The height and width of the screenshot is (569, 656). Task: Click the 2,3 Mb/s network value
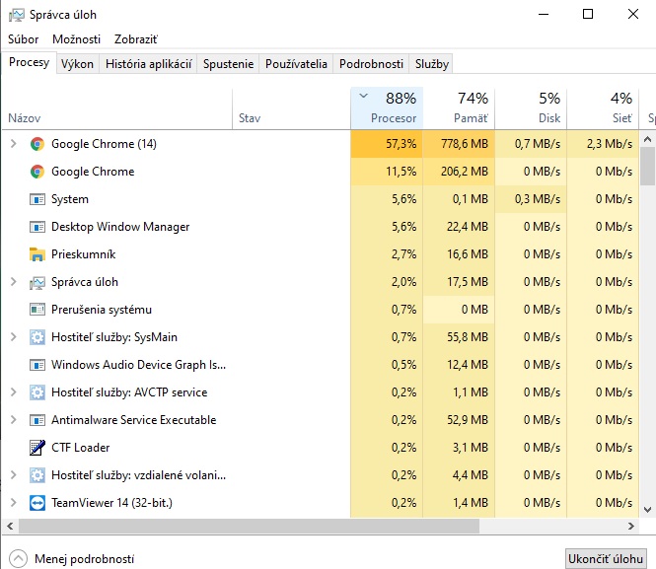click(x=610, y=144)
